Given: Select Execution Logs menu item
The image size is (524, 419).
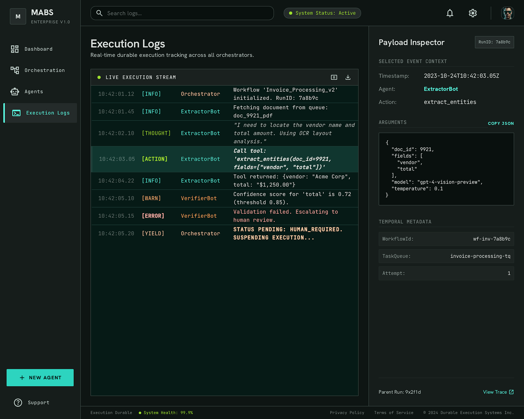Looking at the screenshot, I should click(x=40, y=113).
